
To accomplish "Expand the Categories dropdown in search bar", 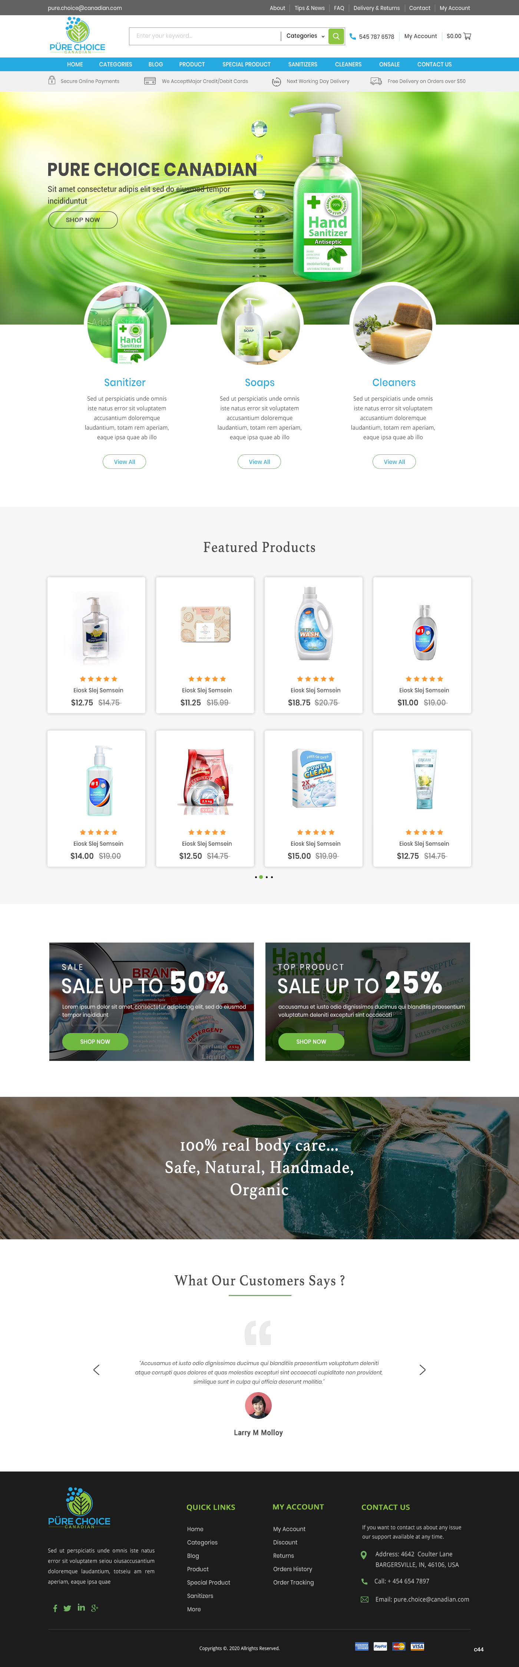I will point(305,36).
